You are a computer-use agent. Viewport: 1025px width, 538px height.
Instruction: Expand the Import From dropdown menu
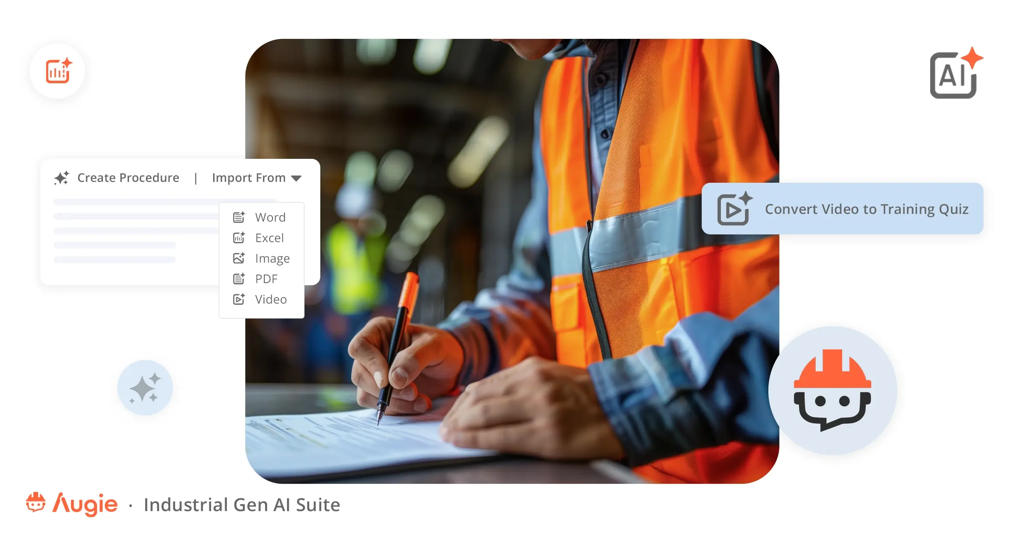(x=256, y=178)
